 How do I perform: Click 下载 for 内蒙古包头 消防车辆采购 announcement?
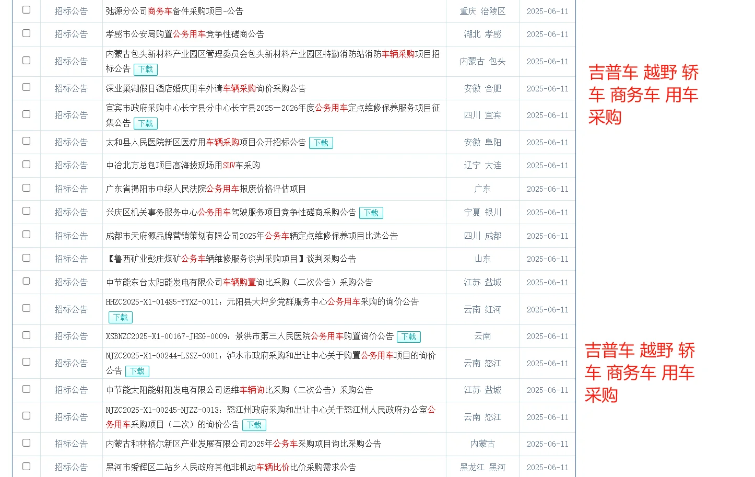[x=145, y=69]
